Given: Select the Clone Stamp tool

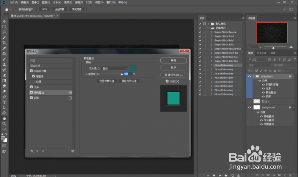Looking at the screenshot, I should [4, 65].
